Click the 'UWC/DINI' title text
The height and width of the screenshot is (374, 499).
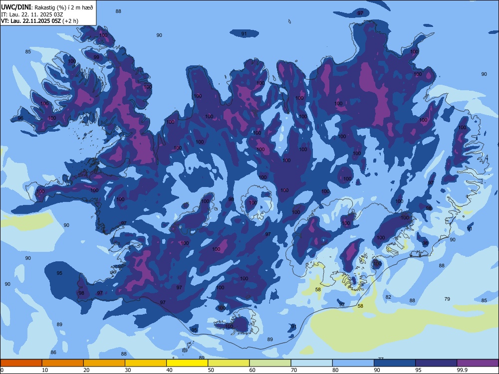point(16,7)
